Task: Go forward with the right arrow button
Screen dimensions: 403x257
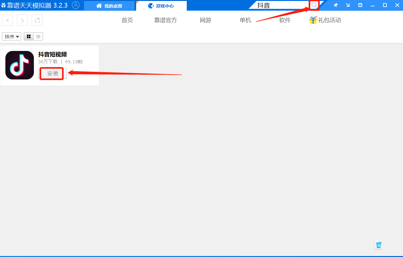Action: (x=22, y=20)
